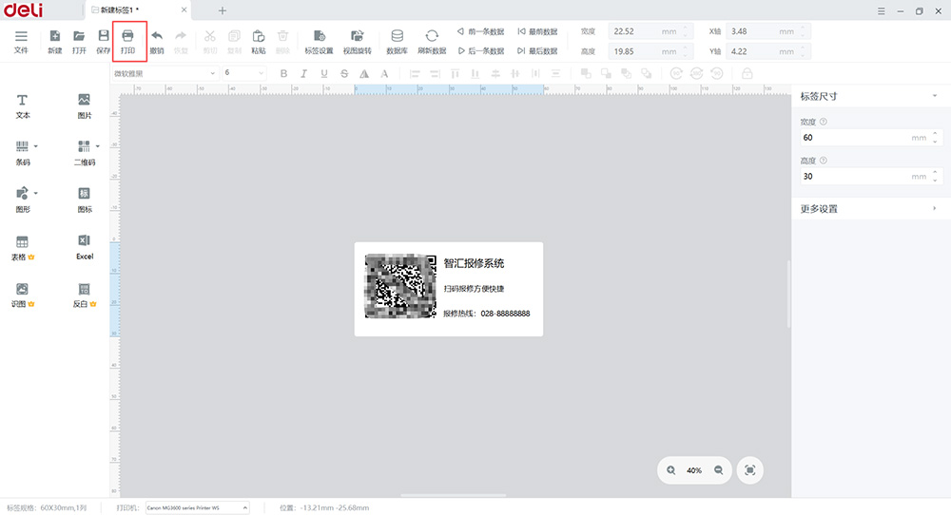The height and width of the screenshot is (515, 951).
Task: Jump to last record 最后数据
Action: 537,51
